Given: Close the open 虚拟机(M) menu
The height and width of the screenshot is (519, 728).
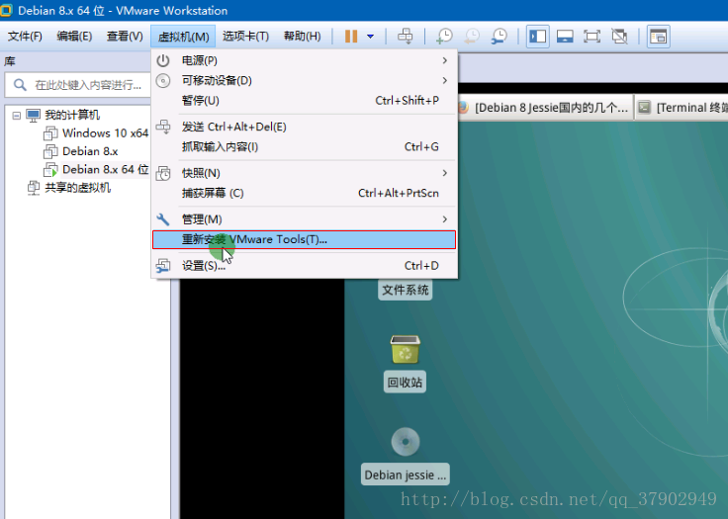Looking at the screenshot, I should click(x=183, y=37).
